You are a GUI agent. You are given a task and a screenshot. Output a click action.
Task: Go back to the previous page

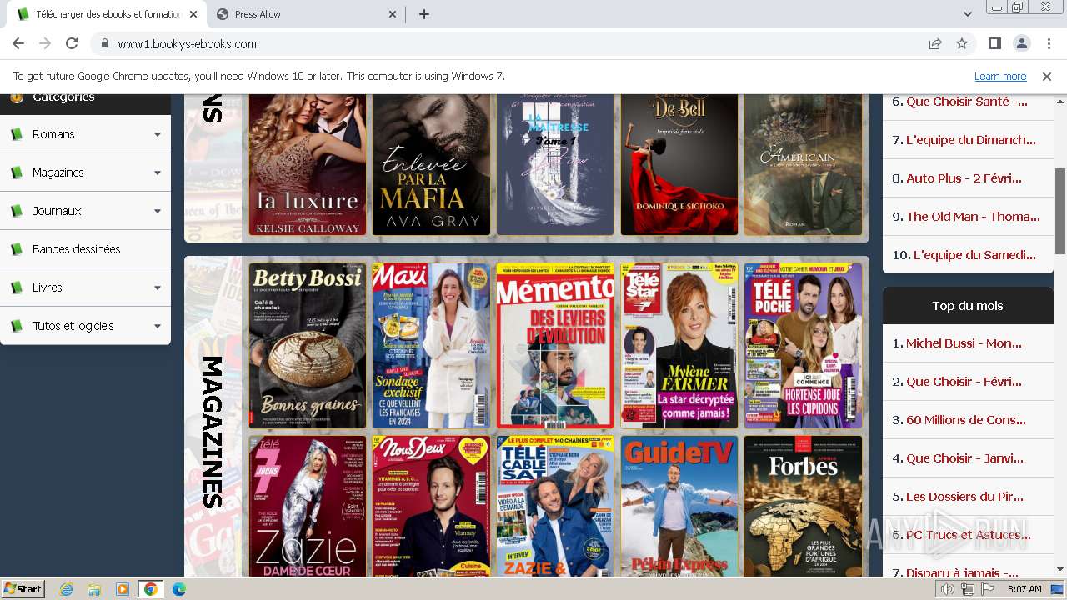click(x=18, y=43)
